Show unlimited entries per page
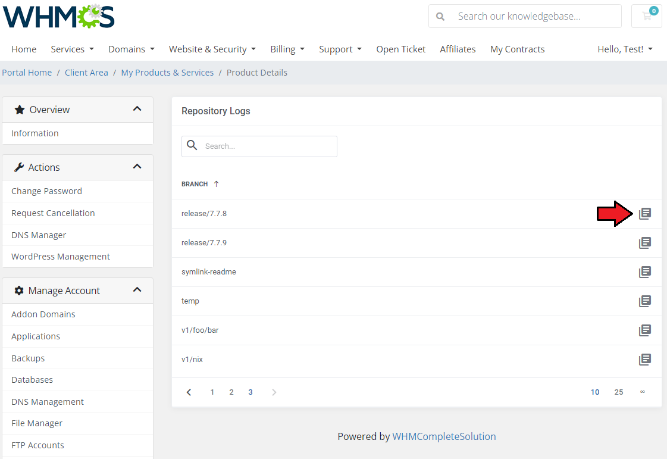This screenshot has width=667, height=459. [x=643, y=392]
